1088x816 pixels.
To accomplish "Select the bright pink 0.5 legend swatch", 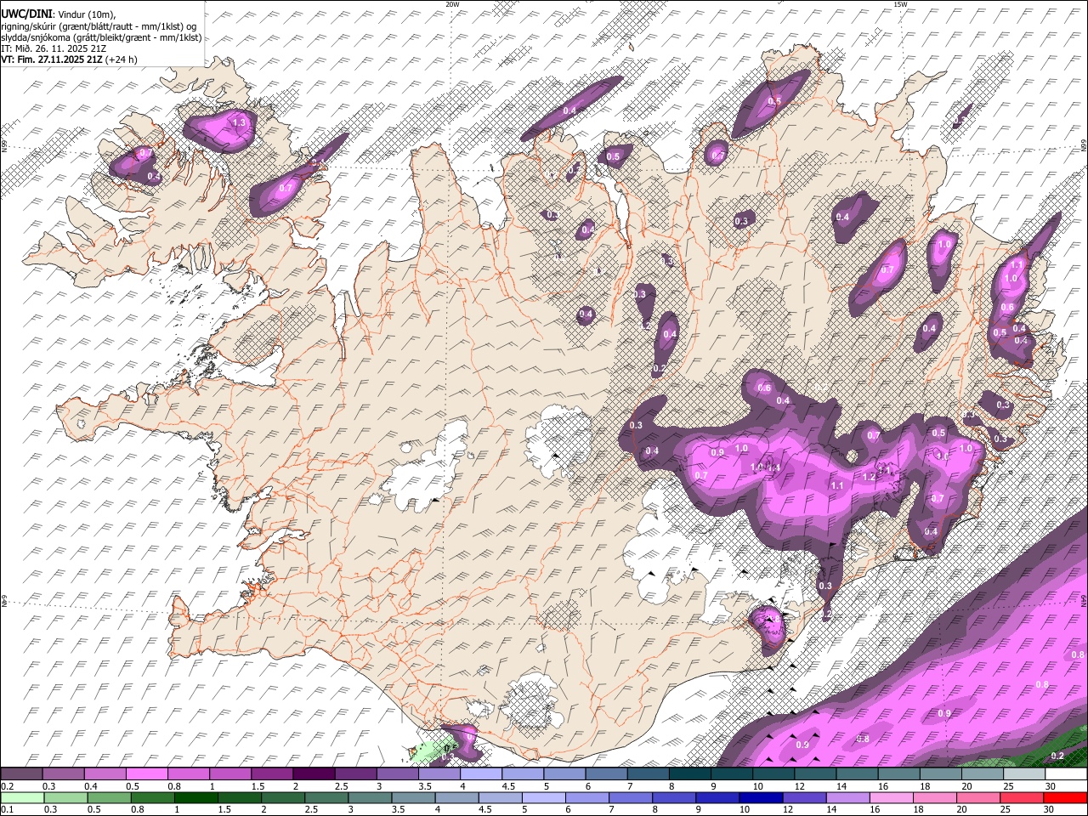I will coord(146,774).
